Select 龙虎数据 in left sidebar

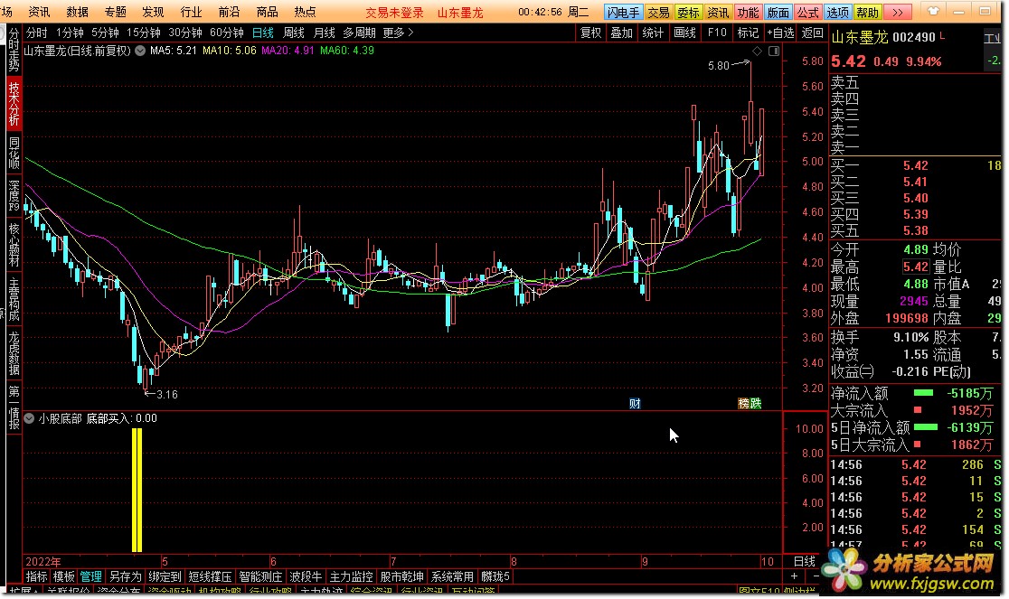[x=14, y=353]
